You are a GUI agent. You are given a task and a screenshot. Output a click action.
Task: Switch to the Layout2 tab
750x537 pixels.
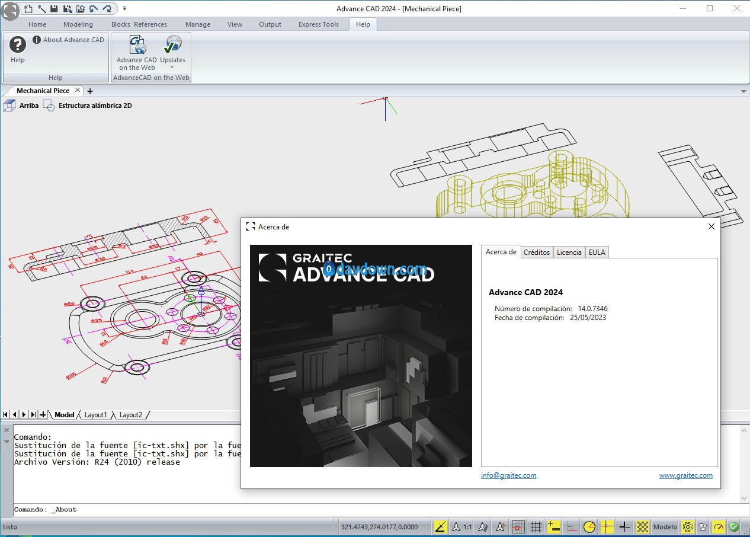tap(131, 415)
